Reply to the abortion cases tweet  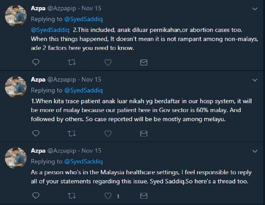pyautogui.click(x=36, y=62)
